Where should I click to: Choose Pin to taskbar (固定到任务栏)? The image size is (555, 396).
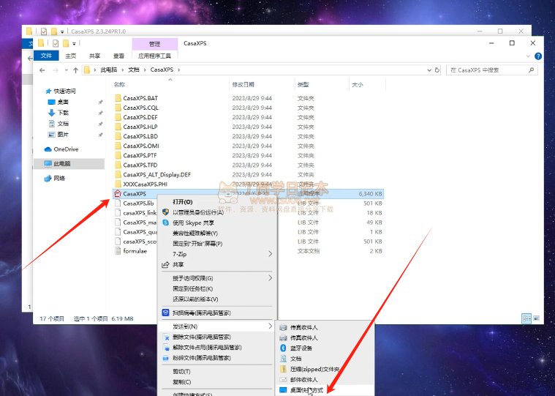click(192, 288)
